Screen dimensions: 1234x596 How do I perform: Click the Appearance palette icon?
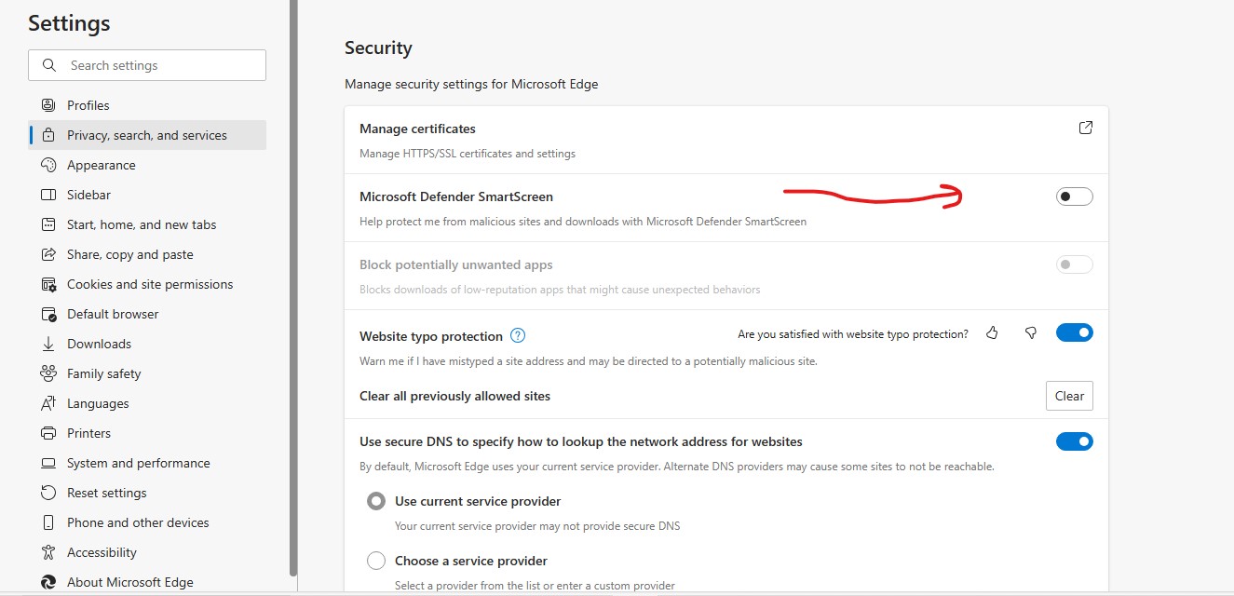(x=48, y=165)
